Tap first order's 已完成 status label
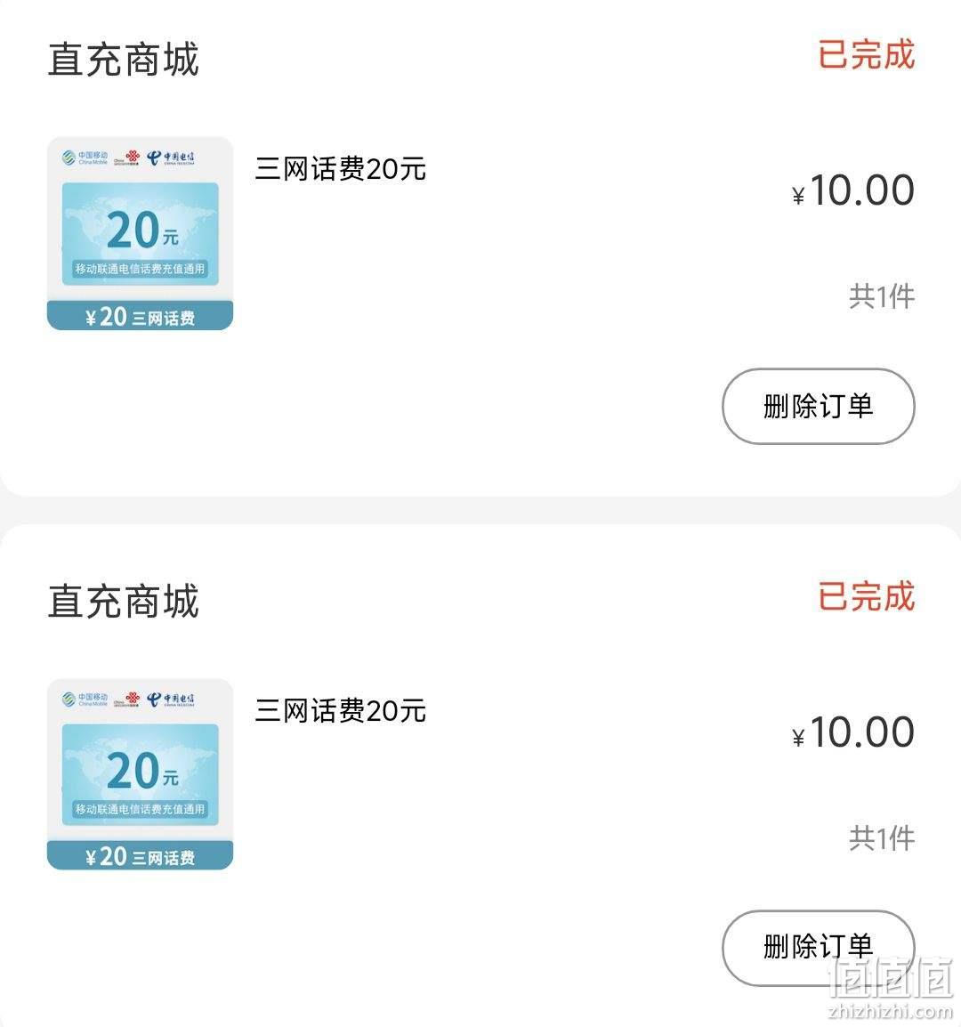 pyautogui.click(x=866, y=54)
